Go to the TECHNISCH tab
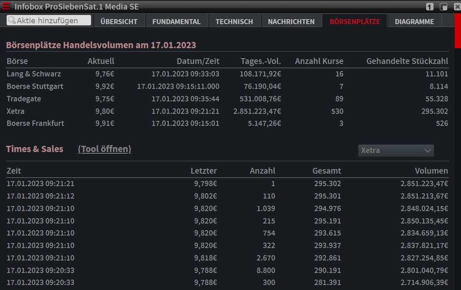This screenshot has height=290, width=461. tap(234, 22)
